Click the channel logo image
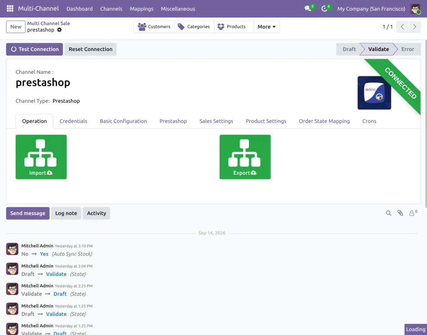The height and width of the screenshot is (335, 427). (x=374, y=93)
